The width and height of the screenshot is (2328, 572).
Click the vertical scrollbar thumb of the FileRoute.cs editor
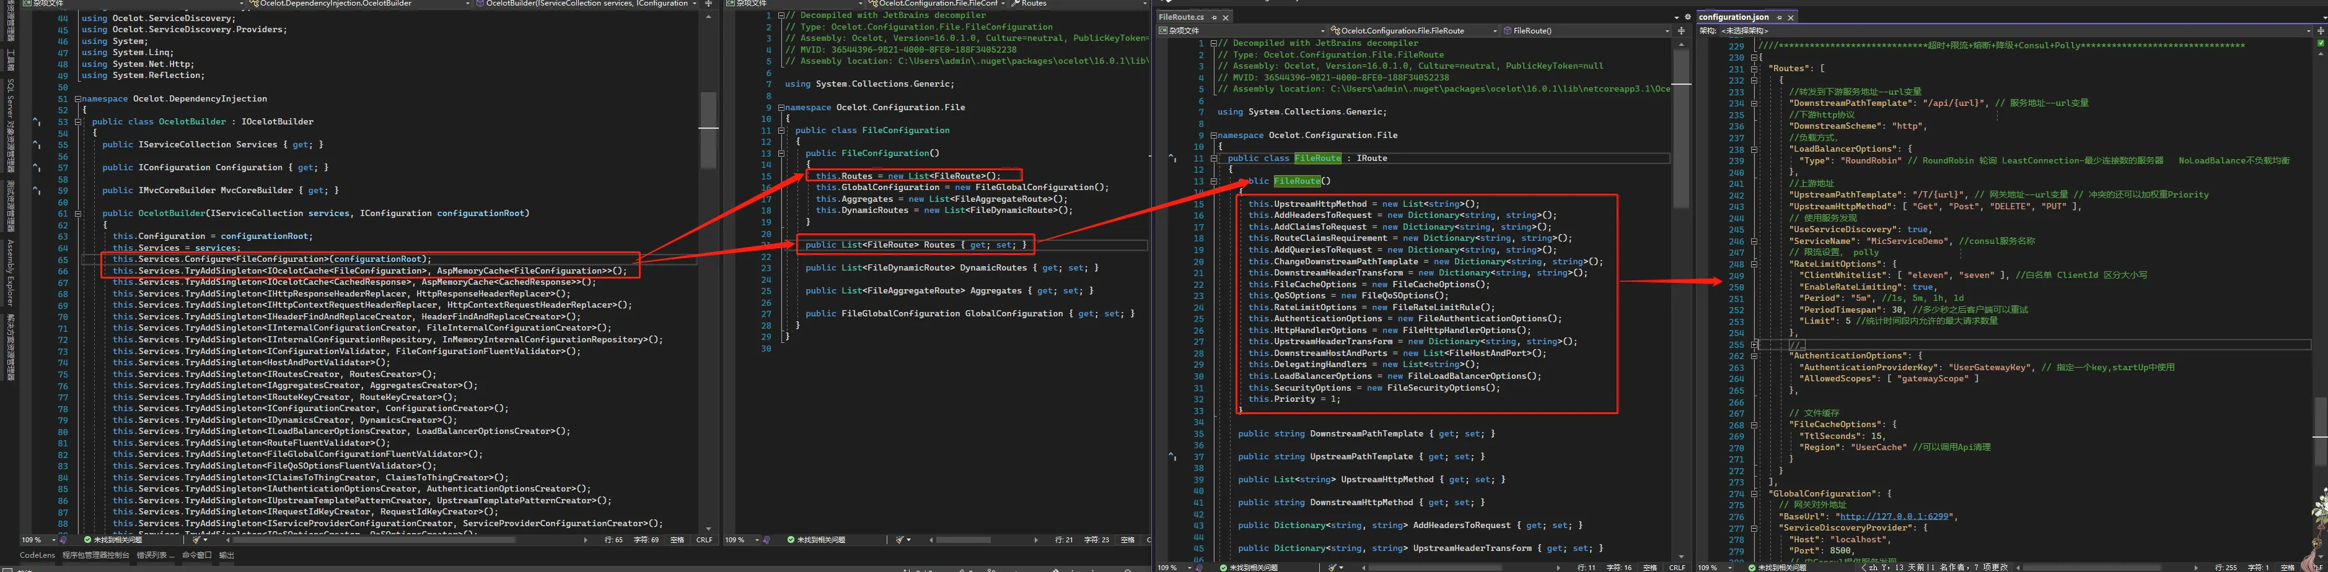click(1682, 128)
